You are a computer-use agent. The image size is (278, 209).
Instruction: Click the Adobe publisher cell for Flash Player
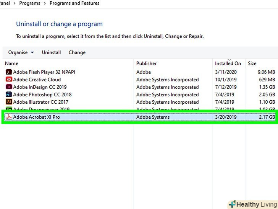[x=144, y=72]
